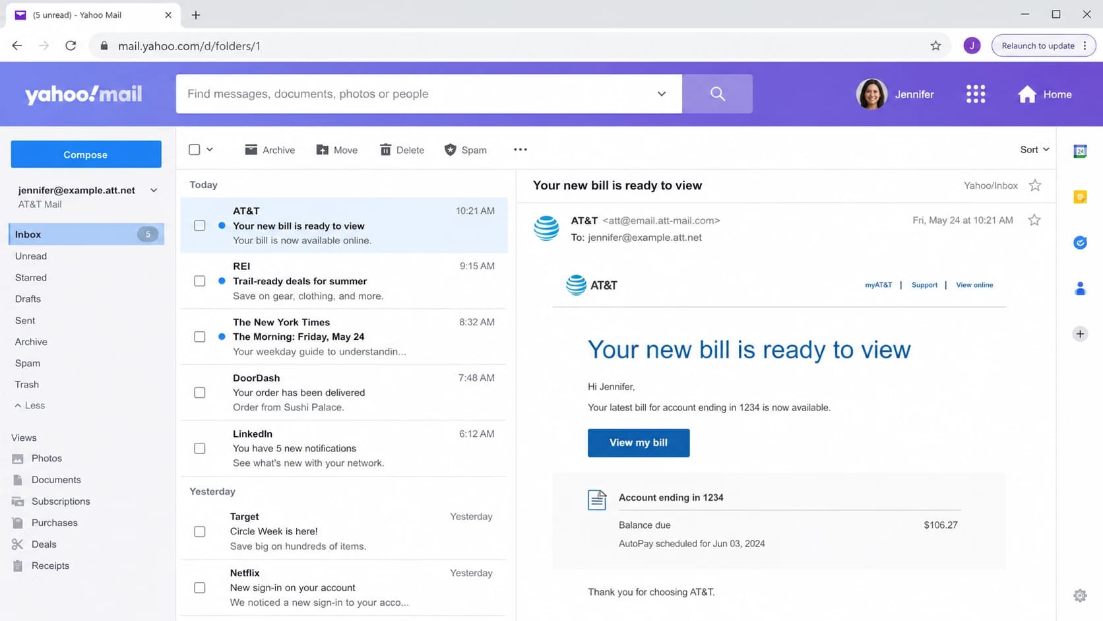Expand the search options dropdown arrow
The width and height of the screenshot is (1103, 621).
tap(662, 94)
